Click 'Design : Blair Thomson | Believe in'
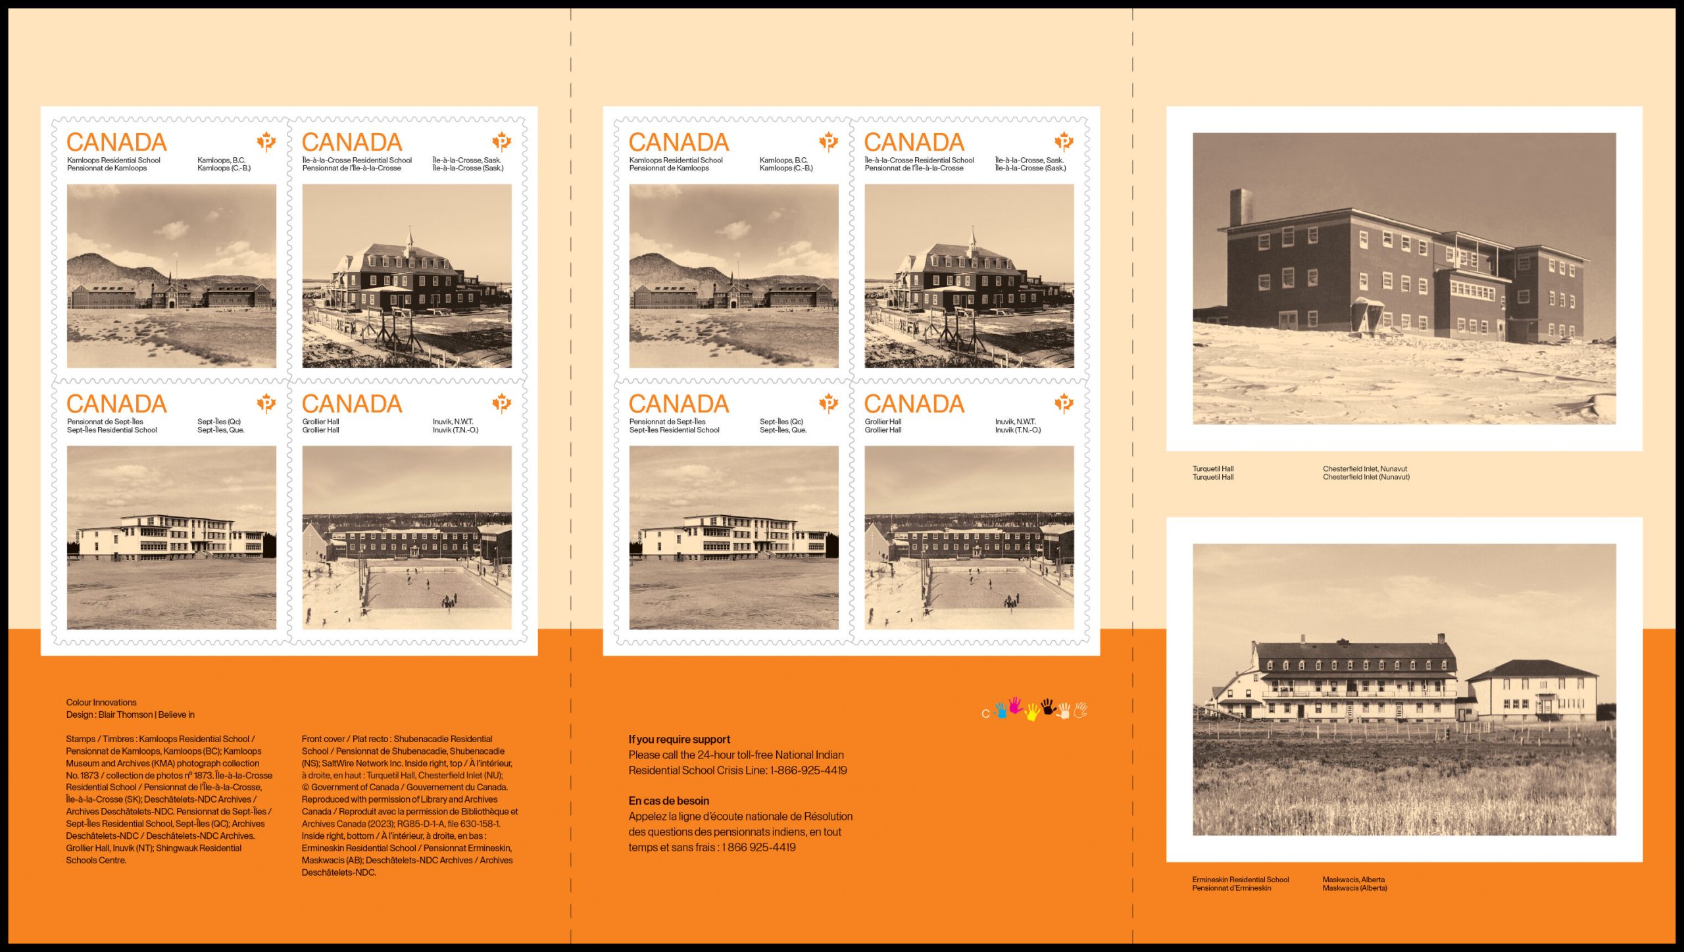The height and width of the screenshot is (952, 1684). 130,714
